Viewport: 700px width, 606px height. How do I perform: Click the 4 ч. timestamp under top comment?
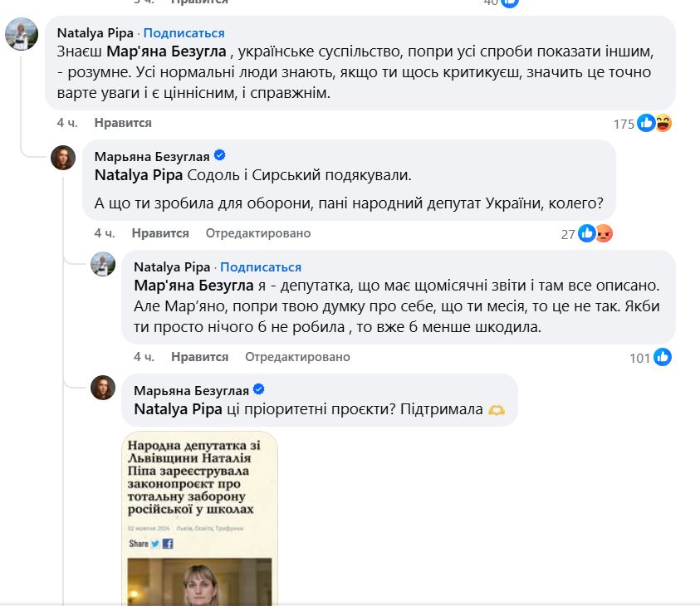point(67,123)
